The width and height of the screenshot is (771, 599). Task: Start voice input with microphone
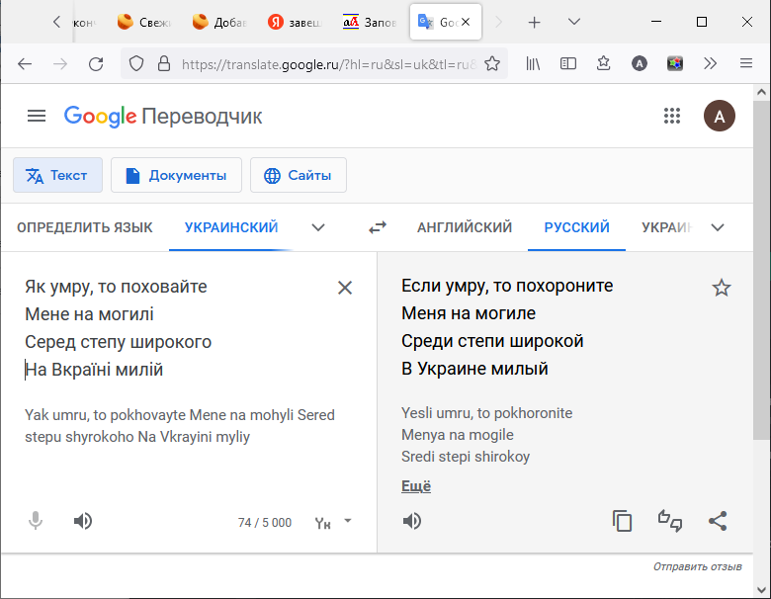(x=36, y=521)
